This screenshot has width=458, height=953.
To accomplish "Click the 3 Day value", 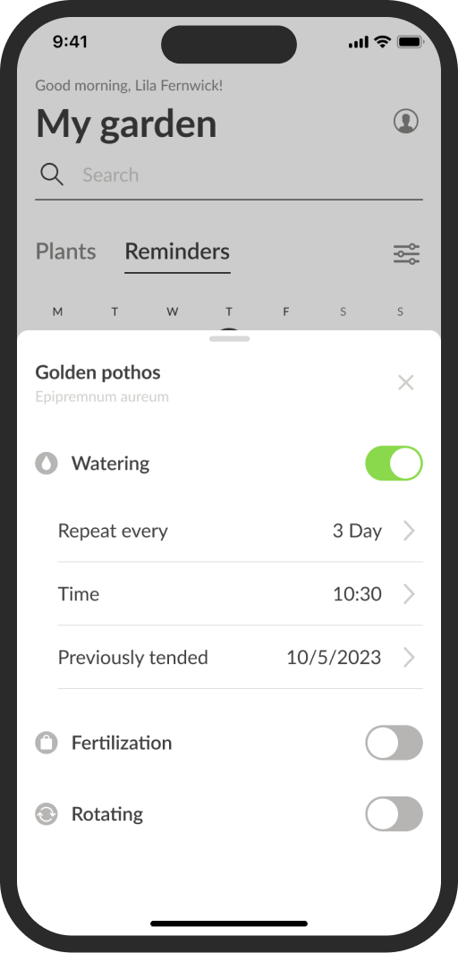I will tap(357, 531).
